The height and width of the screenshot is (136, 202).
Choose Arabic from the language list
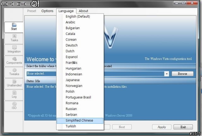point(80,22)
